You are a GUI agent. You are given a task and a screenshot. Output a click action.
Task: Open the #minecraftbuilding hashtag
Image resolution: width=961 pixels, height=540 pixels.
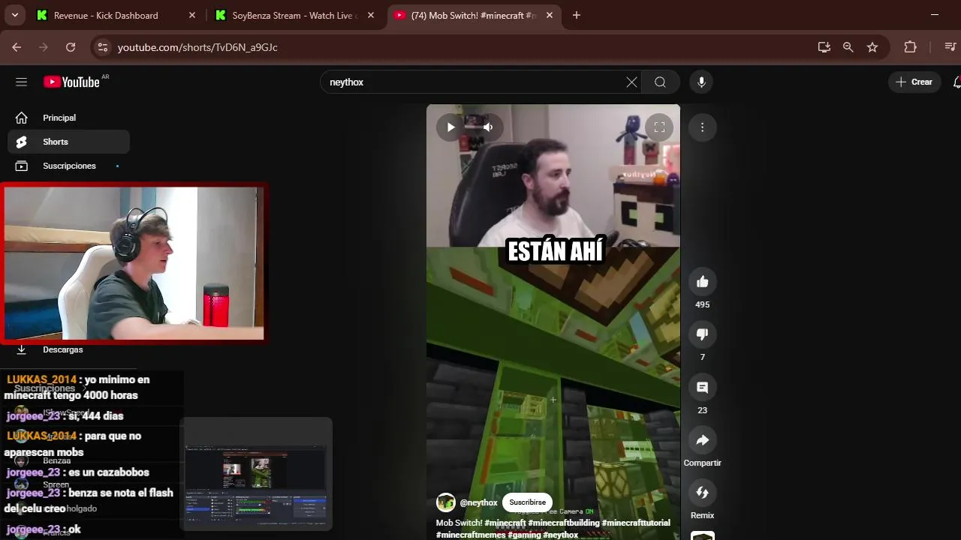(564, 523)
